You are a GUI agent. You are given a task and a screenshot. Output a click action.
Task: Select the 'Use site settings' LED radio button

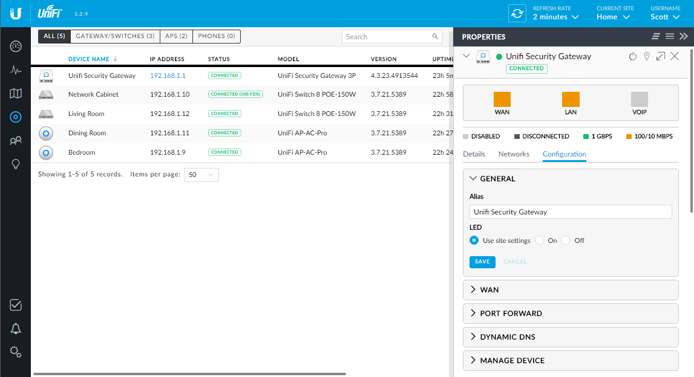(474, 240)
